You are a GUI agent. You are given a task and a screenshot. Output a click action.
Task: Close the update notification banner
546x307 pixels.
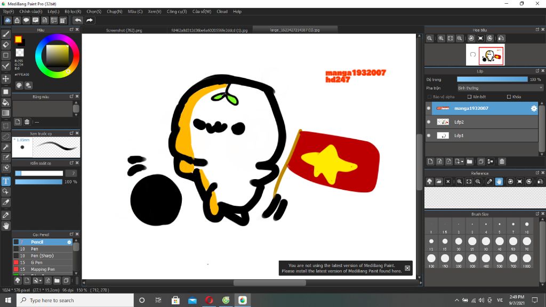tap(407, 268)
